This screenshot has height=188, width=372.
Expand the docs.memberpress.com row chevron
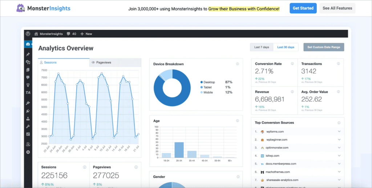coord(339,164)
